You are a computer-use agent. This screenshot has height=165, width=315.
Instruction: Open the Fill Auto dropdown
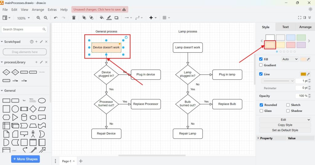pyautogui.click(x=289, y=59)
